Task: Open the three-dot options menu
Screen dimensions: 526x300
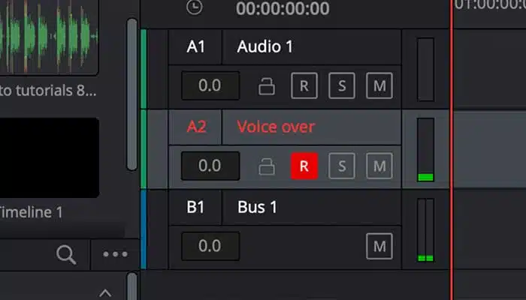Action: coord(116,254)
